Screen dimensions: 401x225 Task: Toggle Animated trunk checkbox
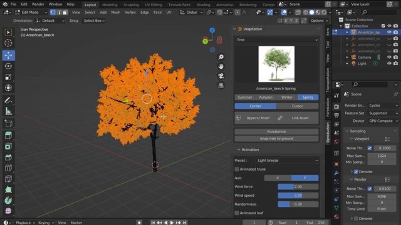click(x=237, y=169)
